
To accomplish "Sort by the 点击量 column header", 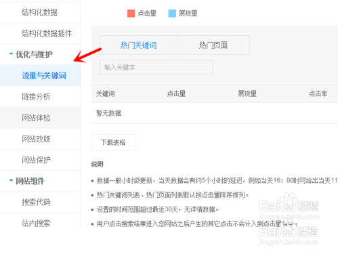I will click(176, 93).
